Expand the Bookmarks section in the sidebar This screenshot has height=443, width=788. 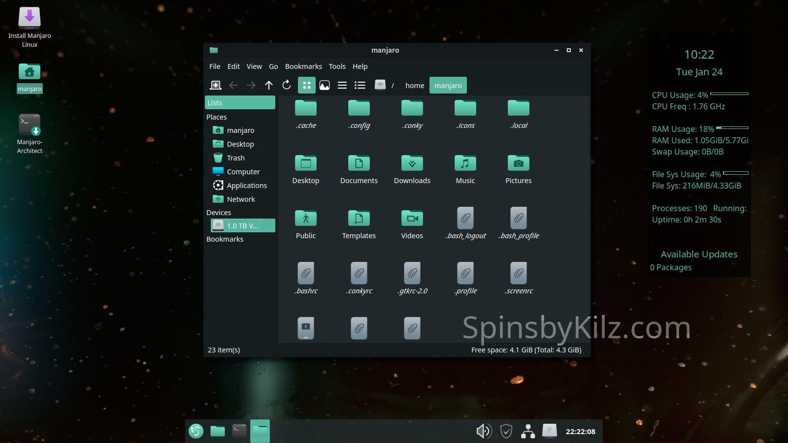coord(225,239)
